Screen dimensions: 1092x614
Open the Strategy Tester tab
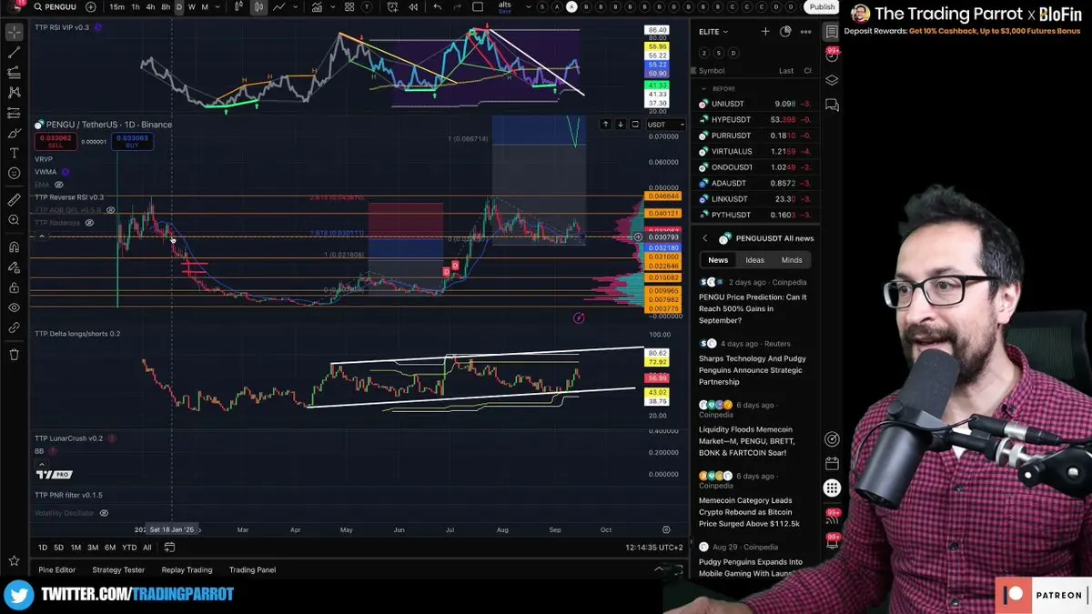pos(118,569)
